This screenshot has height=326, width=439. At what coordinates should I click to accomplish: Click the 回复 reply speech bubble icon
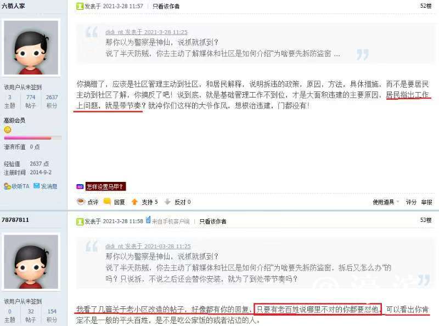107,202
